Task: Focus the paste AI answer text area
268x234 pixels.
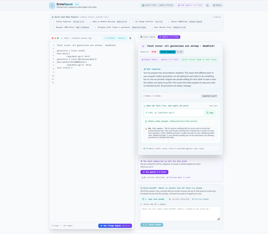Action: pos(181,214)
